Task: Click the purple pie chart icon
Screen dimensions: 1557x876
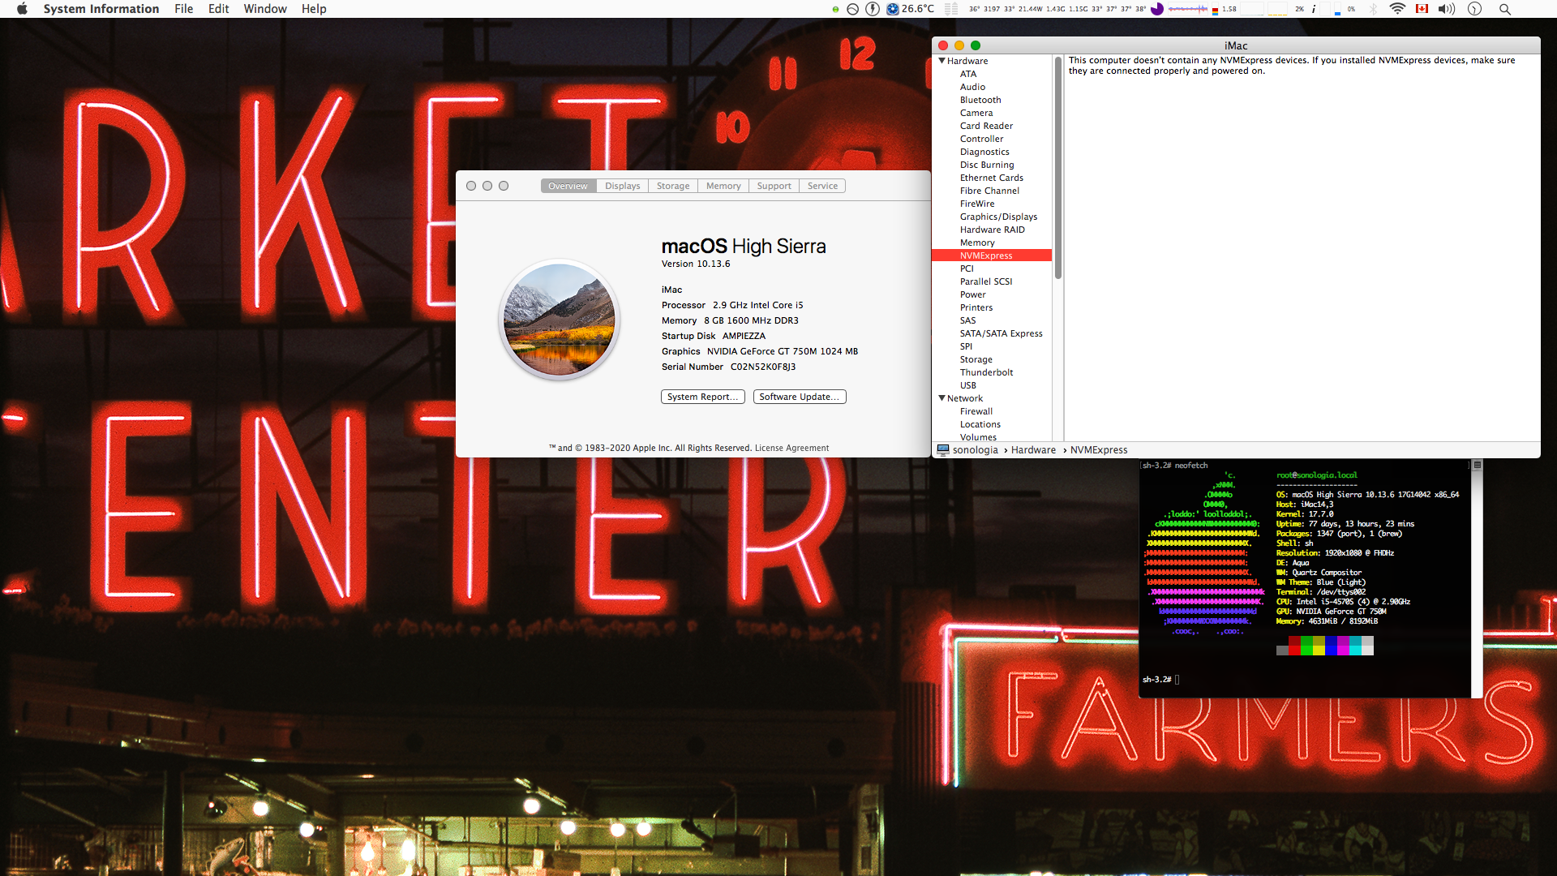Action: [1157, 9]
